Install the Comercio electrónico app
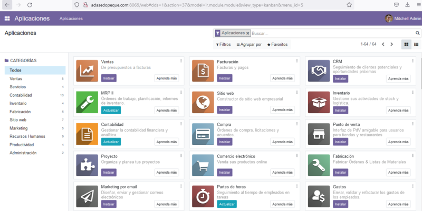This screenshot has height=211, width=422. click(225, 173)
